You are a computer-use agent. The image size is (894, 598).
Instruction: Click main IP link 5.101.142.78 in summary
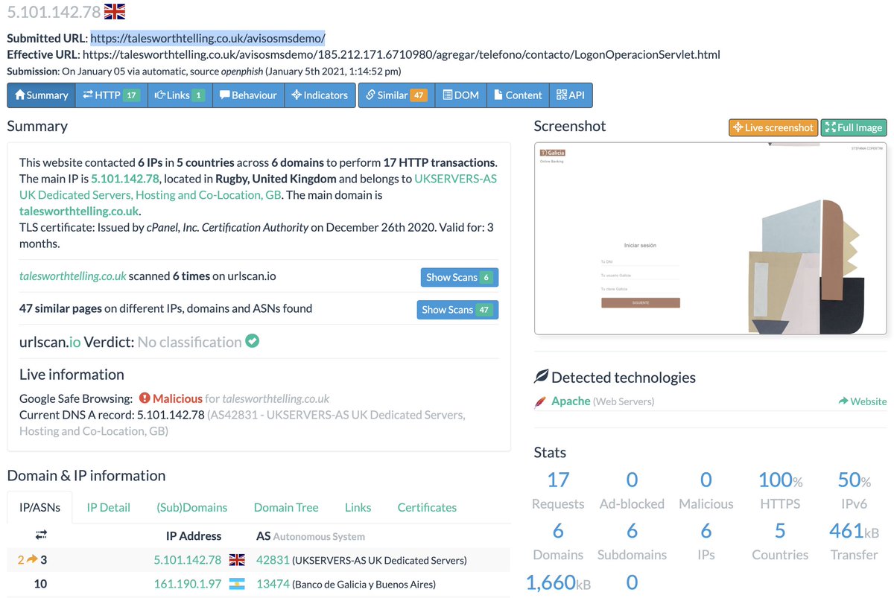tap(124, 179)
